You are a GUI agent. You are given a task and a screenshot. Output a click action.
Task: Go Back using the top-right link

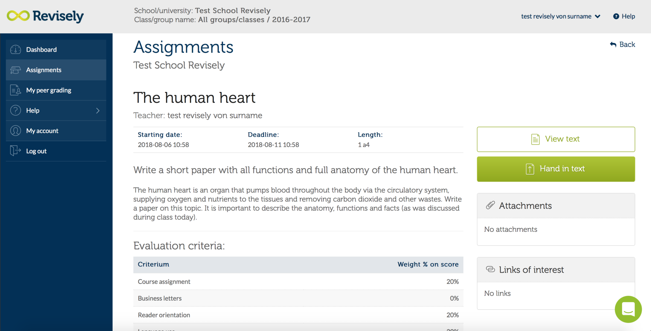(623, 45)
